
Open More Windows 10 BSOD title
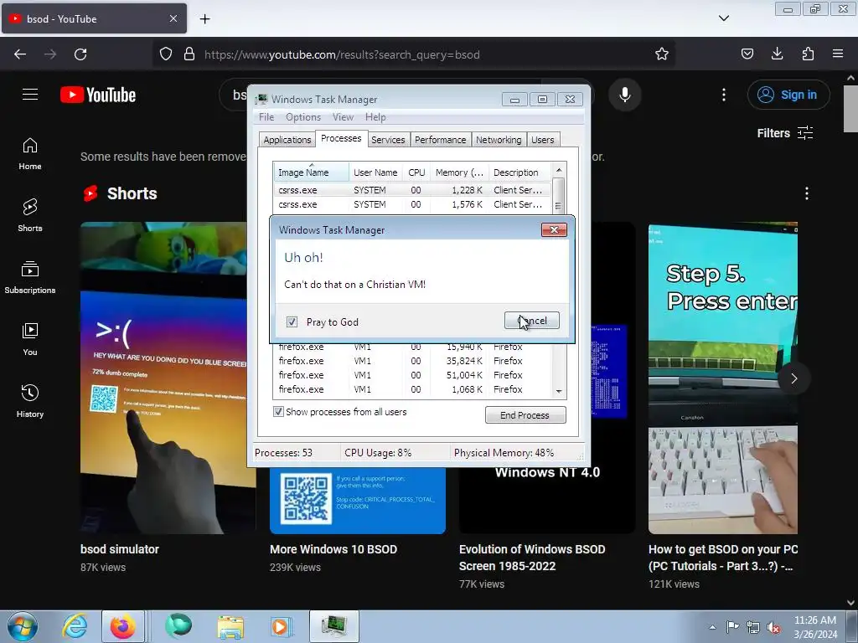(333, 549)
